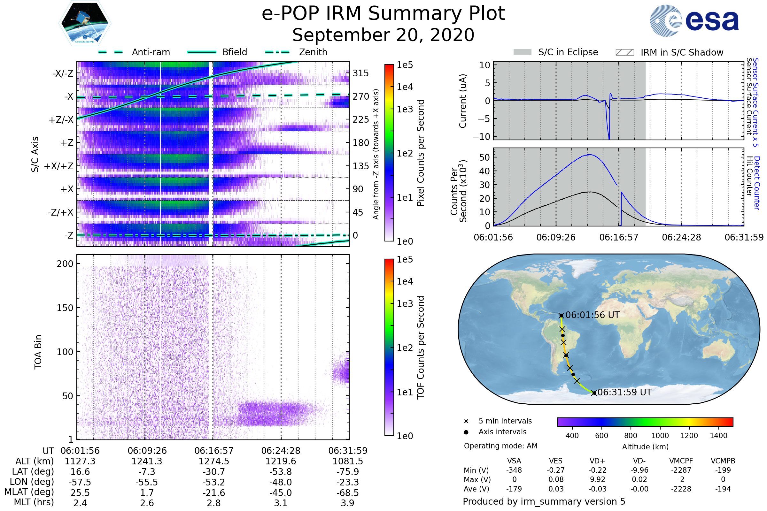Click the 06:31:59 UT orbit end marker
This screenshot has width=767, height=511.
coord(594,393)
